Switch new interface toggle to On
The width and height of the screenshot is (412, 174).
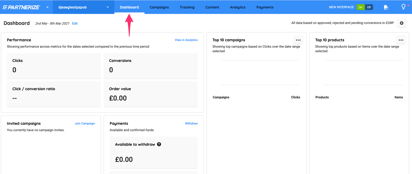coord(360,7)
